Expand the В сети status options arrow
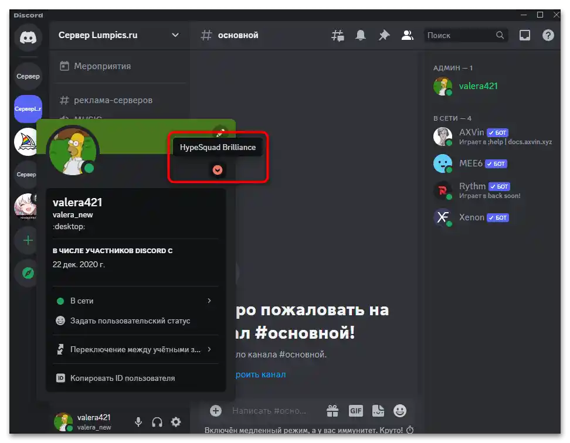 [209, 301]
